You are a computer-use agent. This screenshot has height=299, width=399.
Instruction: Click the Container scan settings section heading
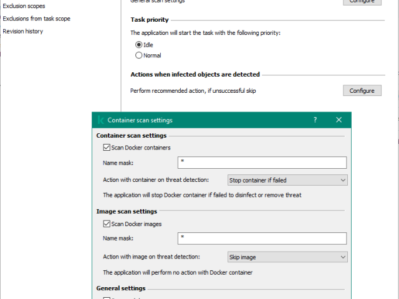[132, 136]
